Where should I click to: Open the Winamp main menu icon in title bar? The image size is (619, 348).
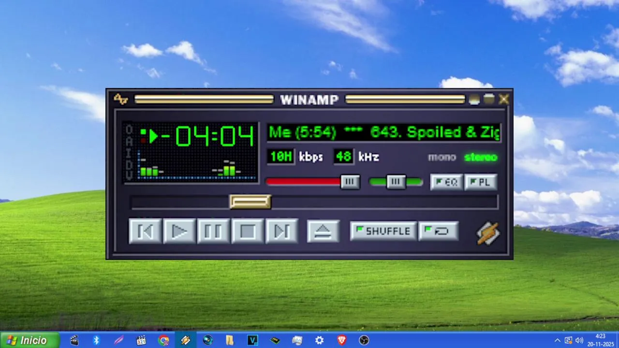point(120,99)
